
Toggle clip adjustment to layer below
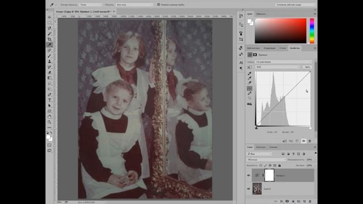(x=285, y=141)
